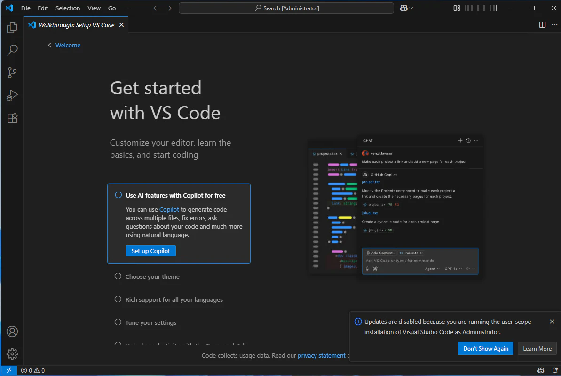Select Rich support for all your languages step
This screenshot has height=376, width=561.
point(168,299)
